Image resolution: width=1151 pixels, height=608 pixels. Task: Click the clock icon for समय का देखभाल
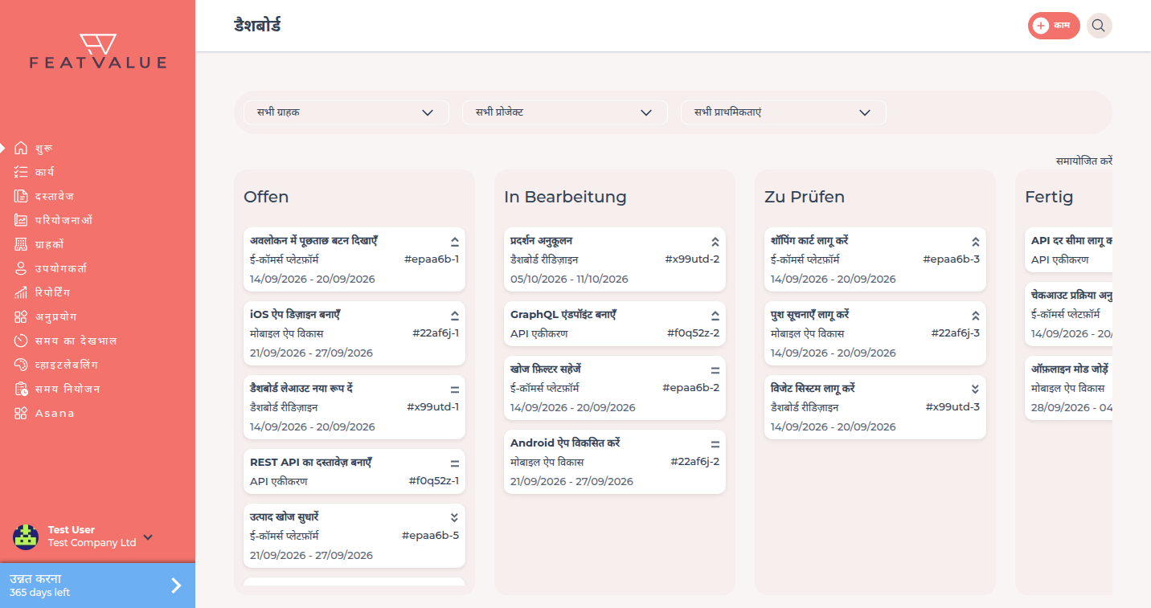coord(21,341)
